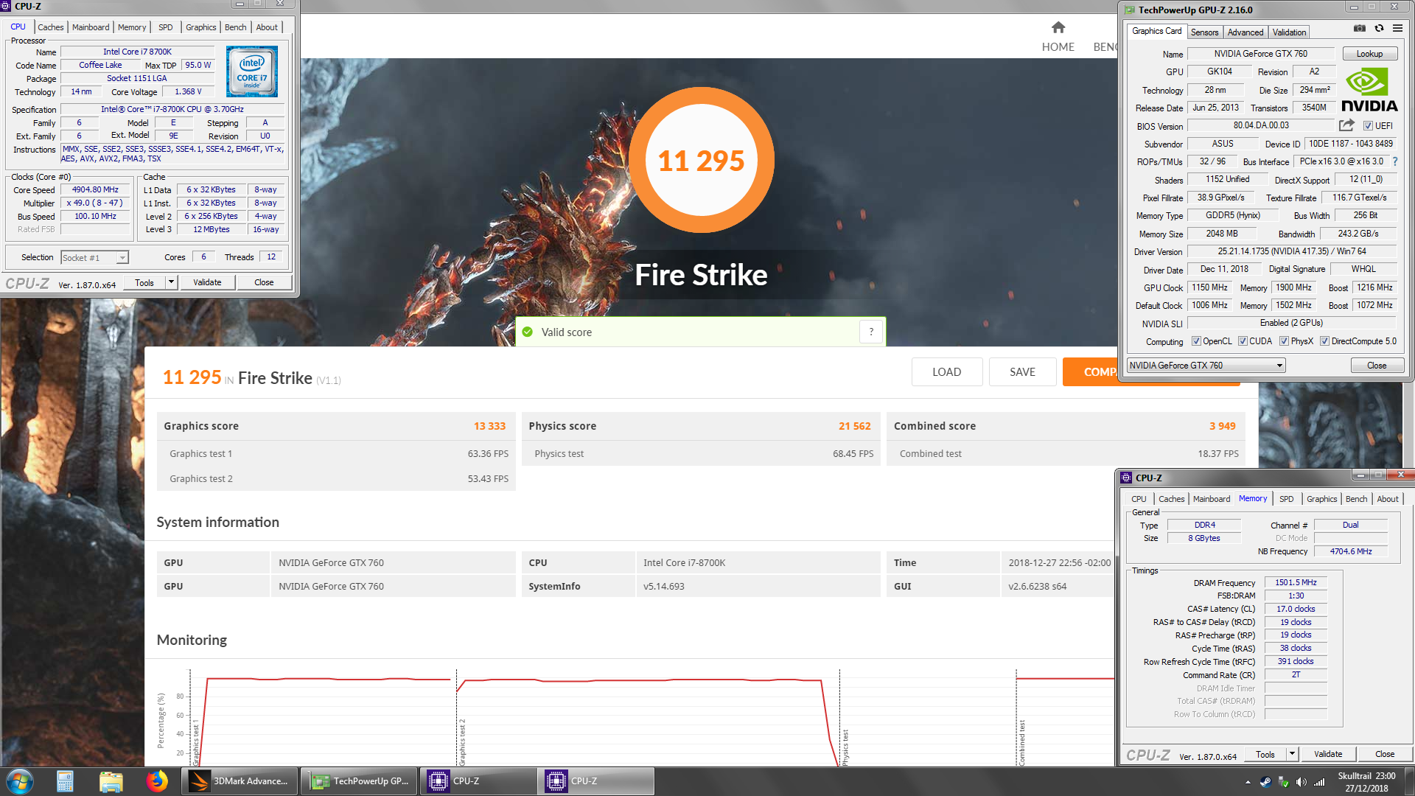The width and height of the screenshot is (1415, 796).
Task: Click Close button in GPU-Z window
Action: (1377, 366)
